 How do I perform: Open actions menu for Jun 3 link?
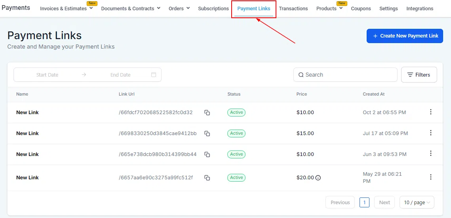tap(430, 154)
